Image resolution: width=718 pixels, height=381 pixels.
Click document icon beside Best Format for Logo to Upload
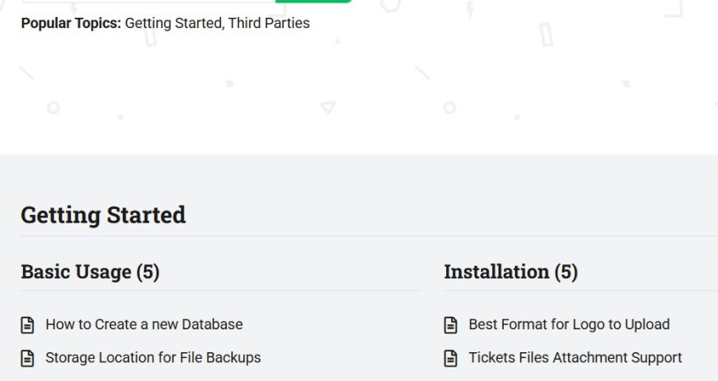(450, 324)
